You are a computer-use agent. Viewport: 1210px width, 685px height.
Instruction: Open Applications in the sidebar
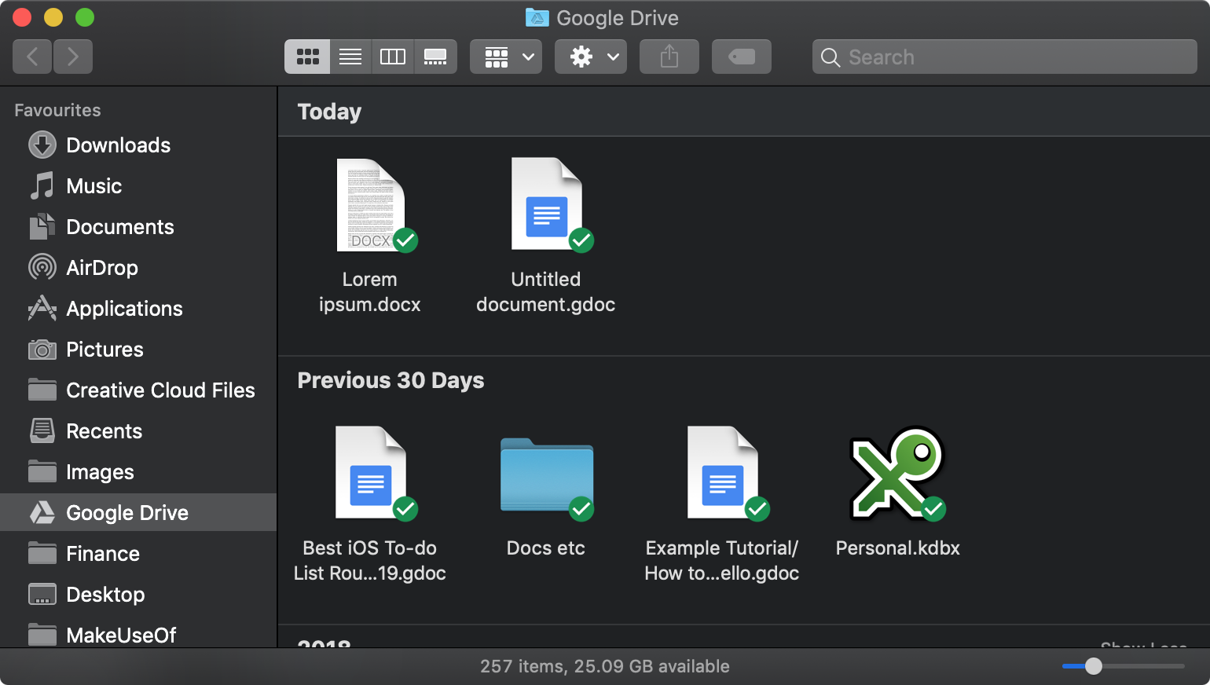[x=138, y=309]
